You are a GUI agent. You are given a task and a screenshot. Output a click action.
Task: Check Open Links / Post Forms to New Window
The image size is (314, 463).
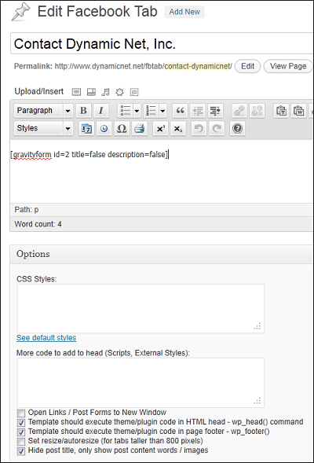(x=21, y=413)
